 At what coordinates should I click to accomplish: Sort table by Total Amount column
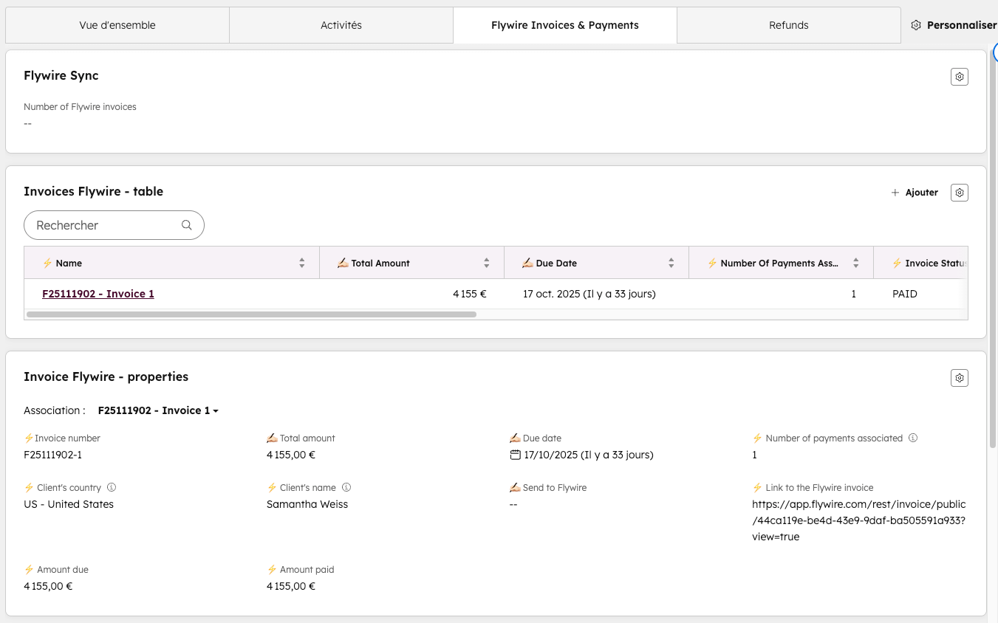486,263
